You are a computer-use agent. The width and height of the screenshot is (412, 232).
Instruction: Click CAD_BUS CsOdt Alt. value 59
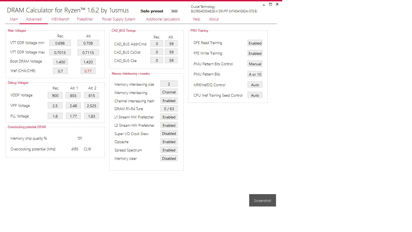[171, 52]
